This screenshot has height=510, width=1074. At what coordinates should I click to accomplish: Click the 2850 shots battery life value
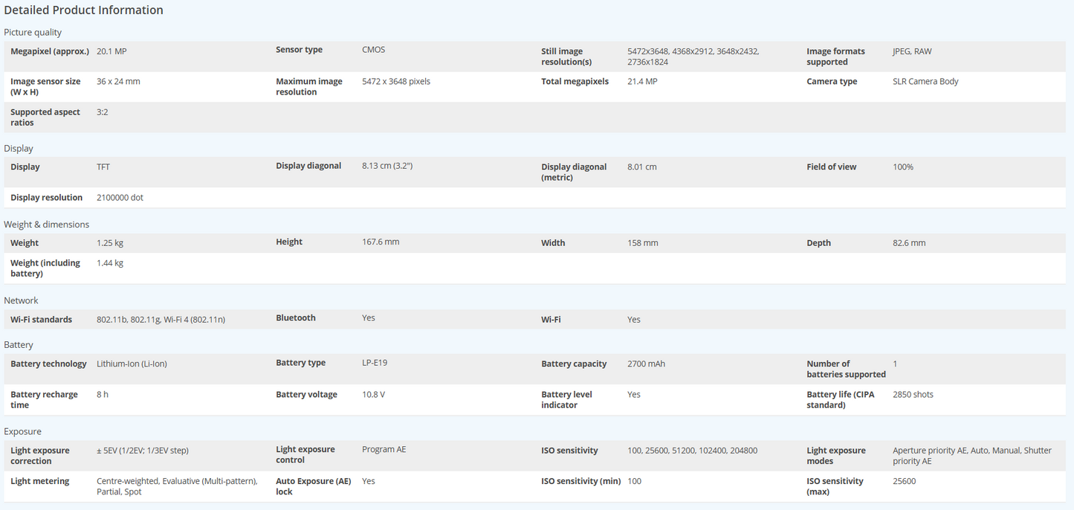tap(913, 395)
